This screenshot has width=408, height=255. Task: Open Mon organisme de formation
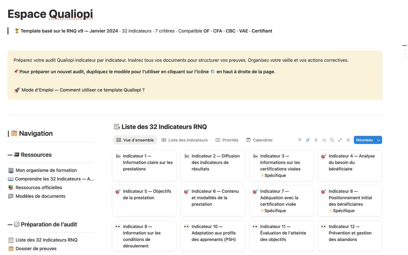point(46,170)
